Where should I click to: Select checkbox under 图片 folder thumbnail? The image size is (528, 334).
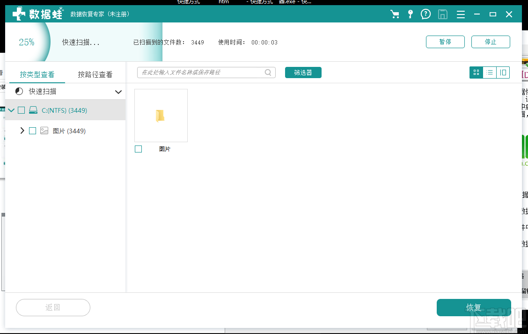click(x=138, y=149)
